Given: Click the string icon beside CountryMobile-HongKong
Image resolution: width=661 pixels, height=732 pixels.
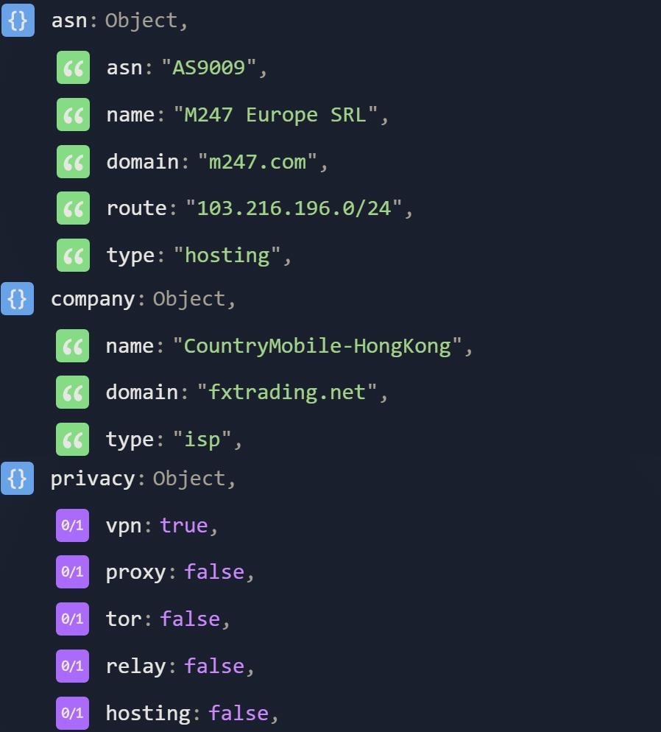Looking at the screenshot, I should click(73, 345).
